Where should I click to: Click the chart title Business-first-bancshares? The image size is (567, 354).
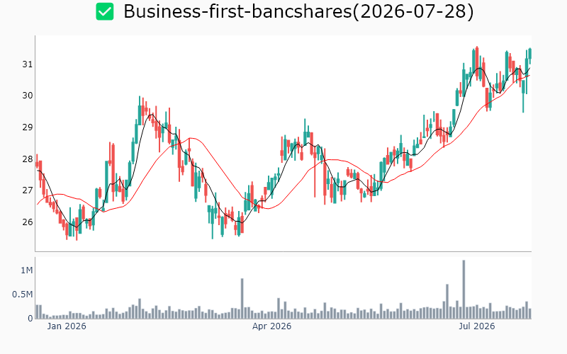(298, 11)
